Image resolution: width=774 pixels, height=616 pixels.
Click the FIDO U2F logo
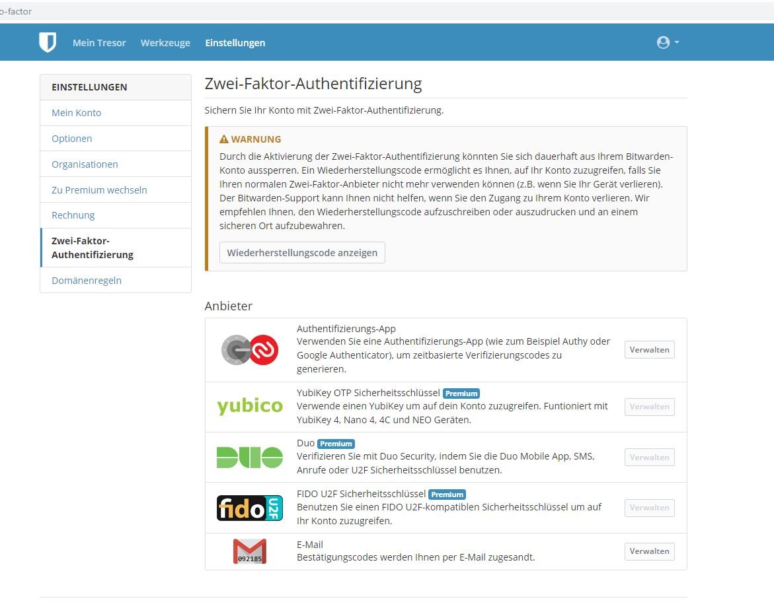tap(250, 508)
